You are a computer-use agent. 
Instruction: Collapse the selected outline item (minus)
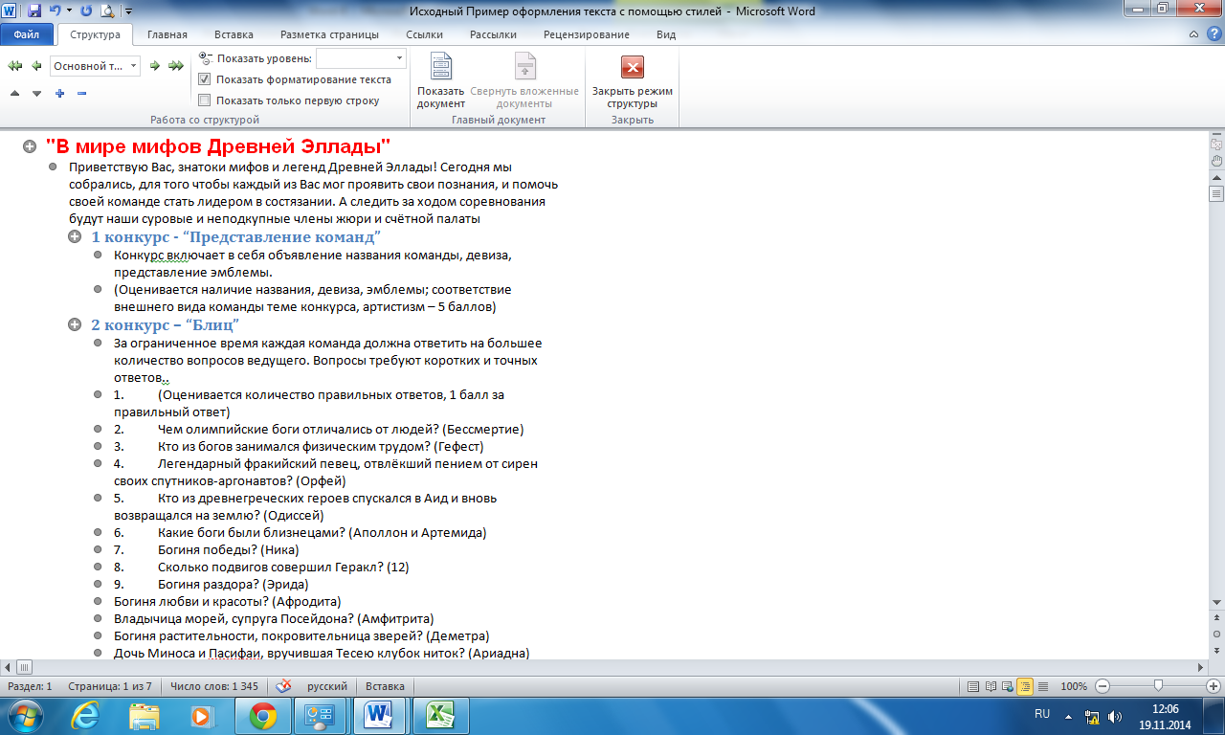pyautogui.click(x=81, y=93)
